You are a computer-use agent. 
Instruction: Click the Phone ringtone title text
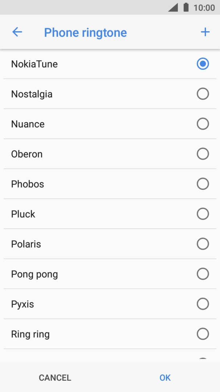pos(86,32)
